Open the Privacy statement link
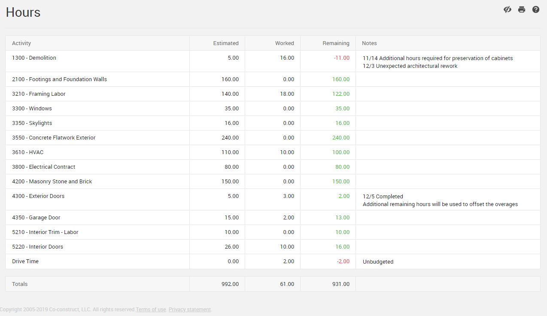The image size is (547, 316). click(189, 310)
